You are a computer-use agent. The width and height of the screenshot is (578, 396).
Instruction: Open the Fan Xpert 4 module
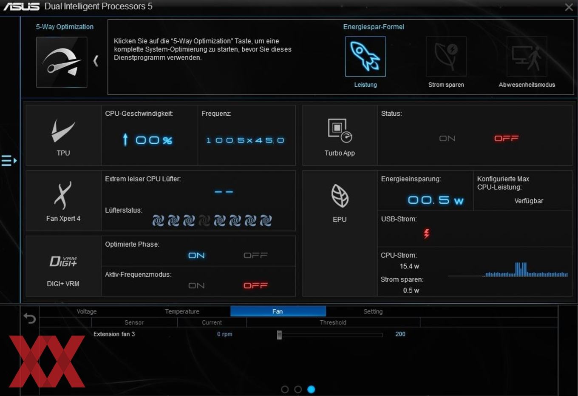coord(63,201)
